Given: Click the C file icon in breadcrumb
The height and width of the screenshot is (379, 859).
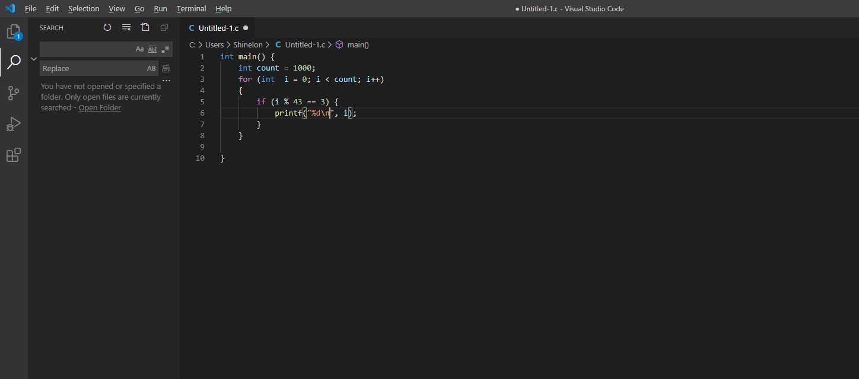Looking at the screenshot, I should [278, 44].
